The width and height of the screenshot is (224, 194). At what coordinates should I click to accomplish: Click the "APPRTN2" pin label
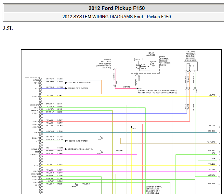[35, 174]
